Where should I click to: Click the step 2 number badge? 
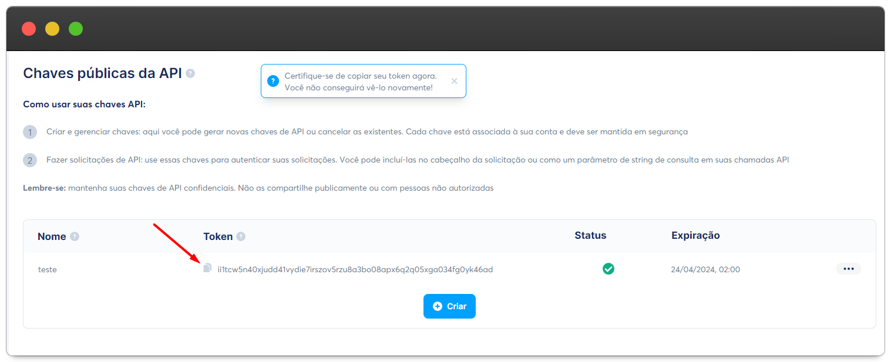tap(30, 160)
